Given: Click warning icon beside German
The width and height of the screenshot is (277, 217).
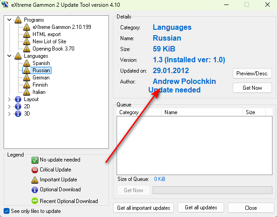Looking at the screenshot, I should (x=27, y=78).
